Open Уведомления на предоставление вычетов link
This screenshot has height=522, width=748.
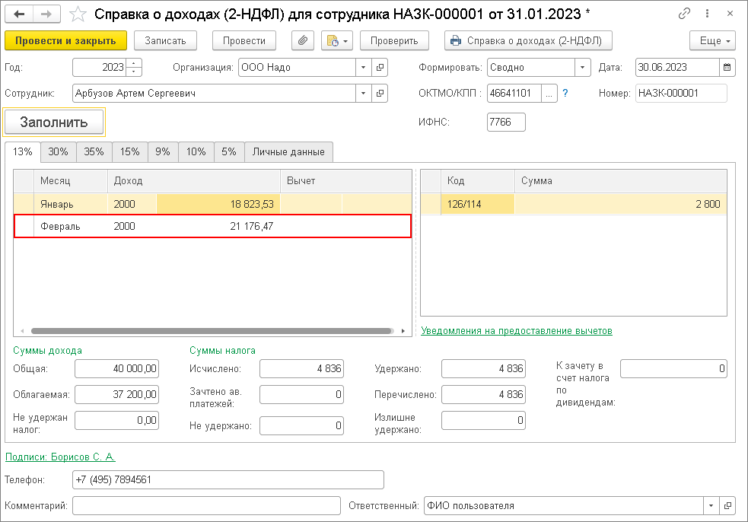(517, 331)
